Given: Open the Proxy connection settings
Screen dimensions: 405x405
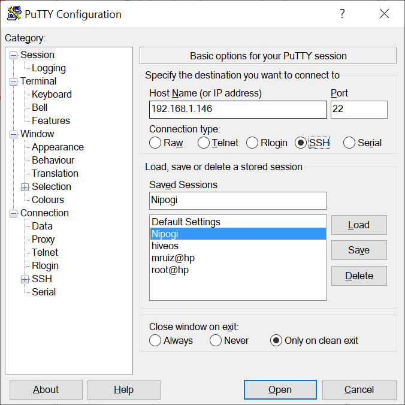Looking at the screenshot, I should [x=43, y=240].
